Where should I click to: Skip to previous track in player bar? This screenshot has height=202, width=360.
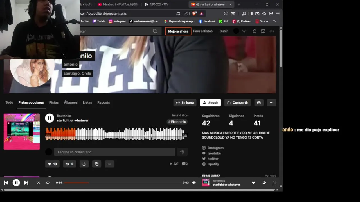[6, 183]
